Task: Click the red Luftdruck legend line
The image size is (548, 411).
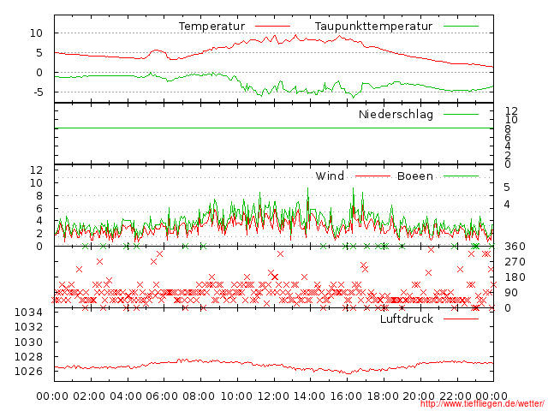Action: [461, 319]
